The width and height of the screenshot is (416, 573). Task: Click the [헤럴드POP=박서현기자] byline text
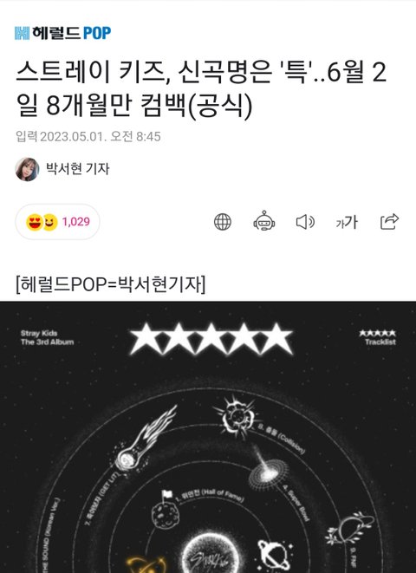pyautogui.click(x=110, y=284)
